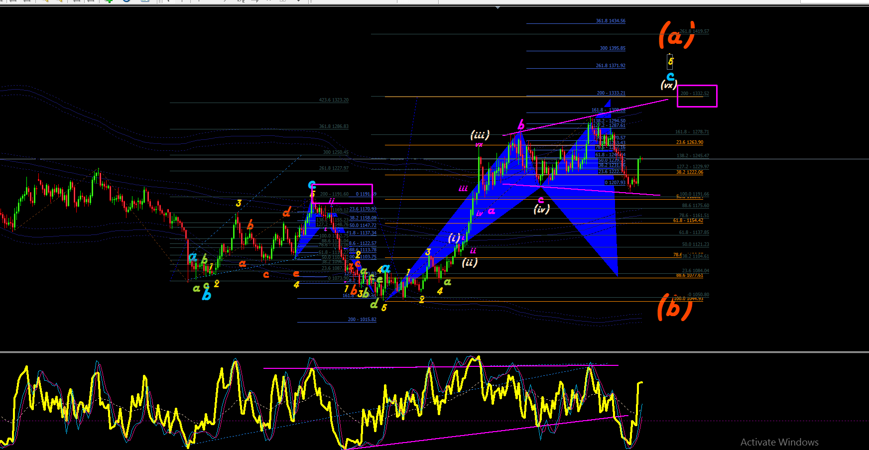Select the label 61.8 - 1137.85
This screenshot has height=450, width=869.
694,232
